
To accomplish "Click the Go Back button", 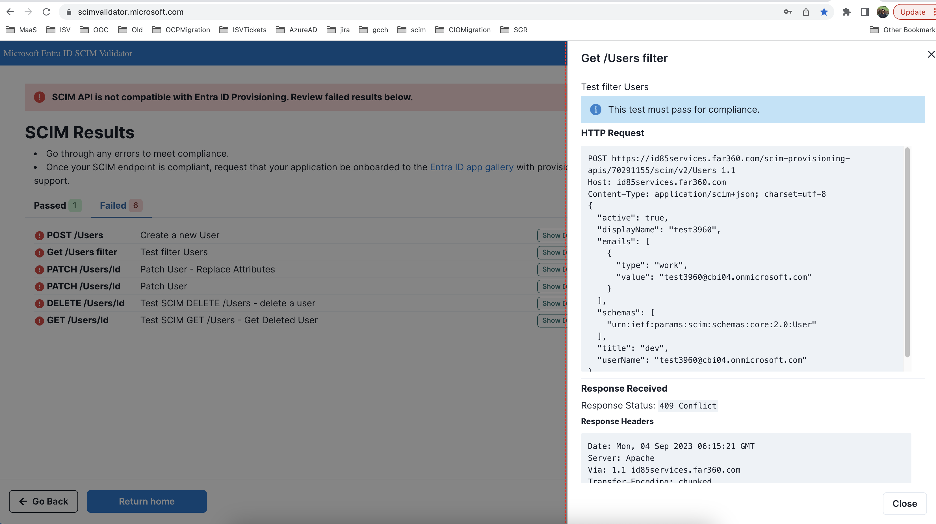I will click(x=43, y=501).
